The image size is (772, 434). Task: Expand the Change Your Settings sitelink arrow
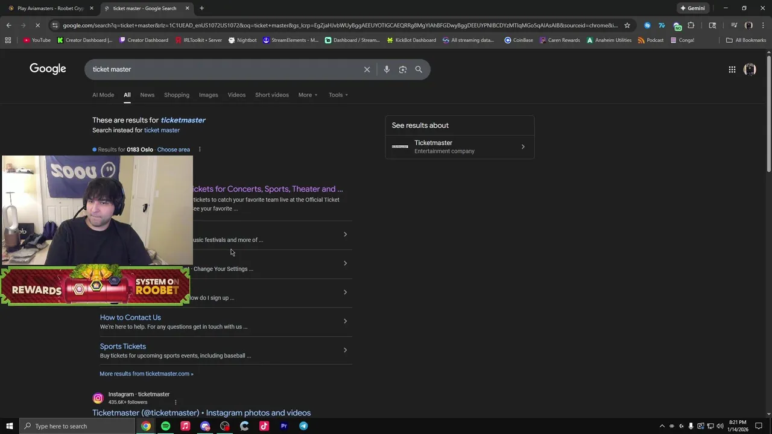[x=345, y=263]
